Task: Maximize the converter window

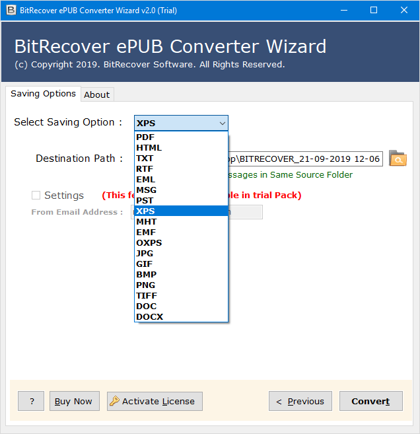Action: [374, 11]
